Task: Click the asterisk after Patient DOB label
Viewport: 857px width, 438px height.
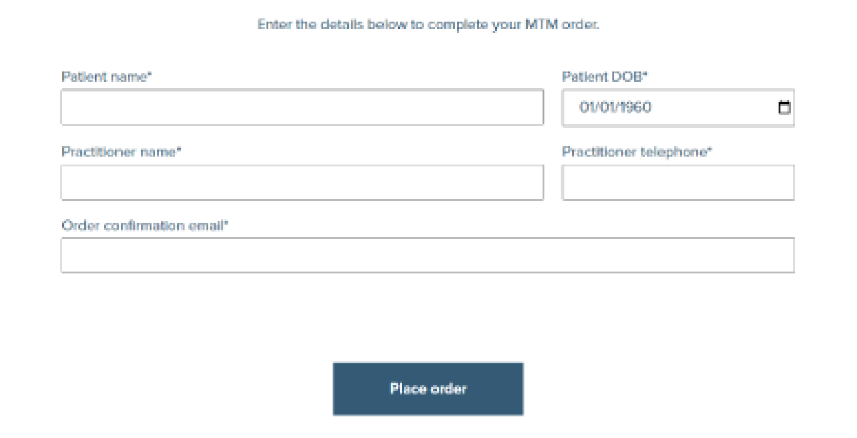Action: tap(646, 76)
